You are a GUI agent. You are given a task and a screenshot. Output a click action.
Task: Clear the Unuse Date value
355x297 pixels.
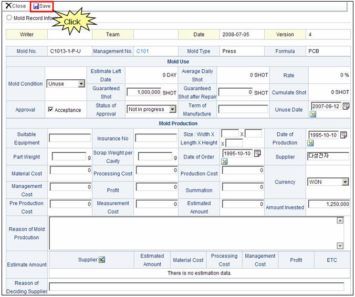pos(313,114)
